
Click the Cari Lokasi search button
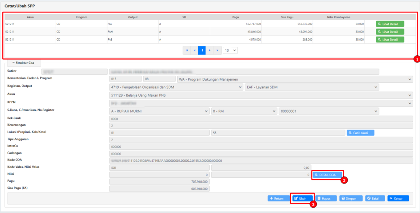coord(360,133)
